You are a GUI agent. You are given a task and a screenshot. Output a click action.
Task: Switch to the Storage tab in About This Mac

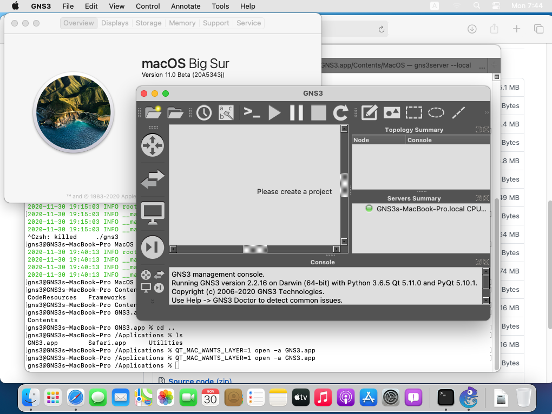[x=149, y=23]
